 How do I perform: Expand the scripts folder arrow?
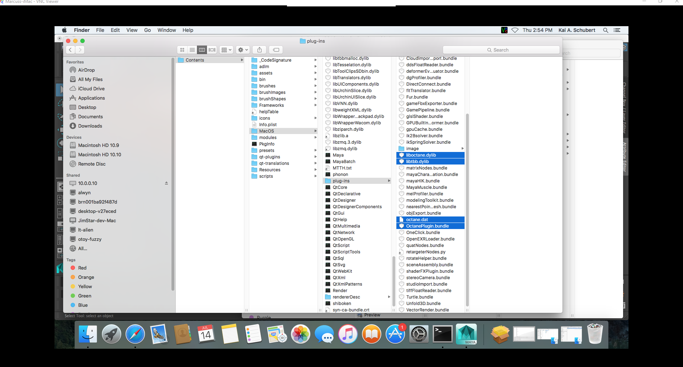316,176
